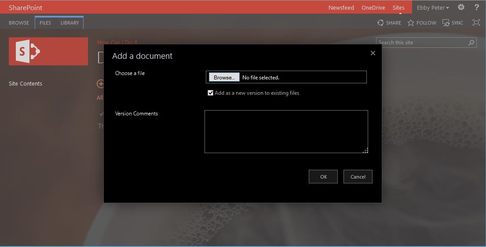Screen dimensions: 486x247
Task: Click the How Can I Do it link
Action: click(x=117, y=42)
